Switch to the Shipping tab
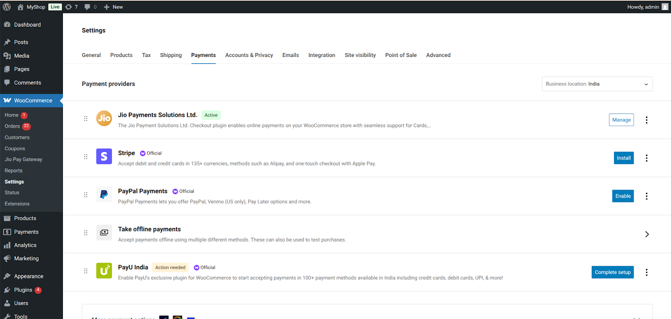The height and width of the screenshot is (319, 671). tap(171, 55)
